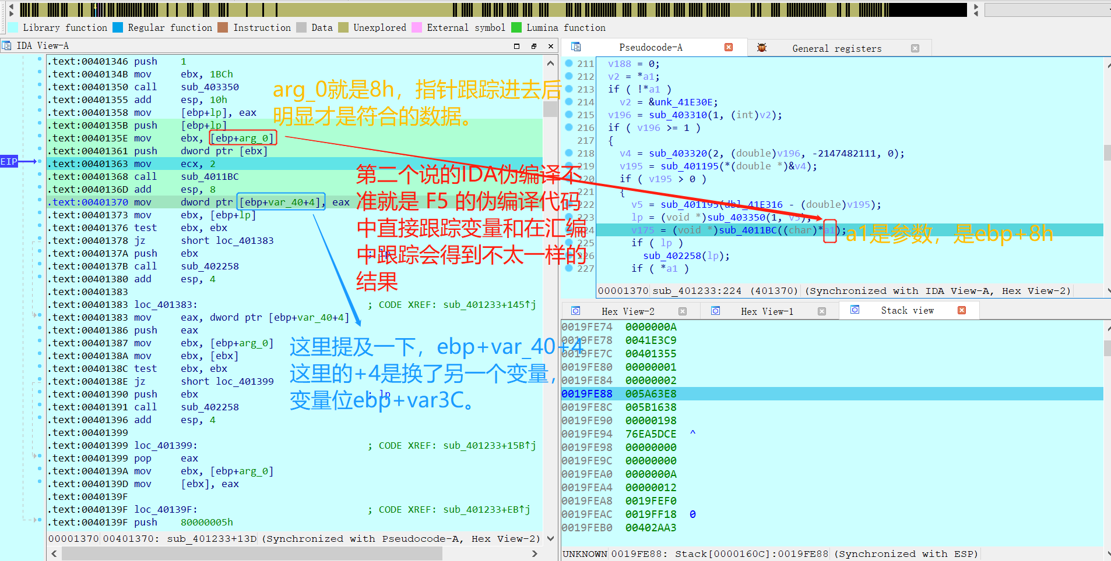1111x561 pixels.
Task: Click down arrow of IDA View-A scrollbar
Action: 550,539
